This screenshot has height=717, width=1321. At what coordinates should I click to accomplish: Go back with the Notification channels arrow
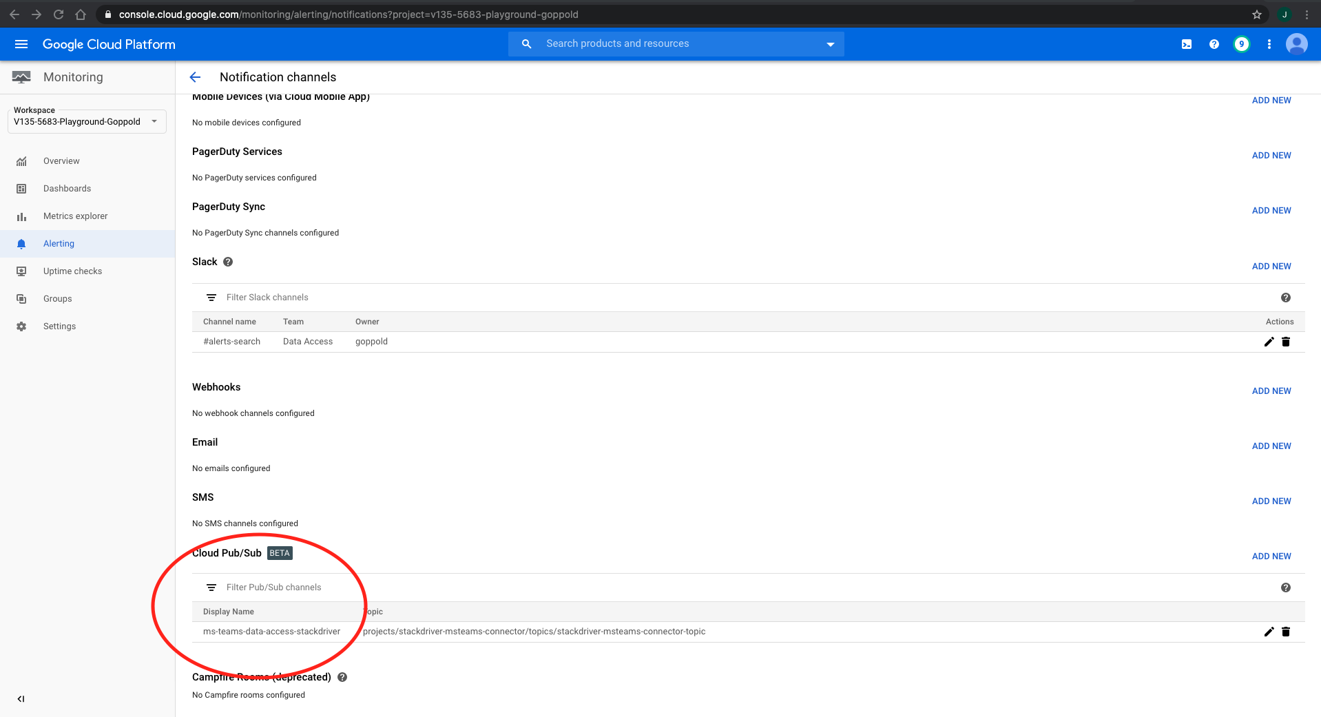pos(195,77)
